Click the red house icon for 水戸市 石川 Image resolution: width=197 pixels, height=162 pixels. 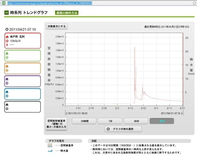tap(7, 36)
